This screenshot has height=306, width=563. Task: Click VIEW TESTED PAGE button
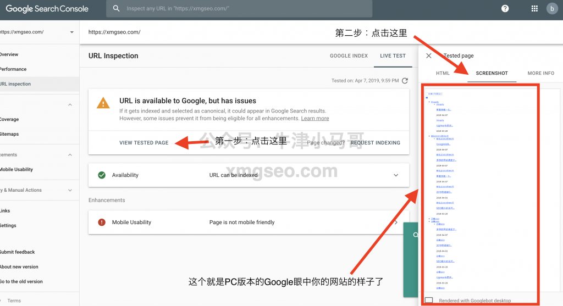(x=143, y=143)
